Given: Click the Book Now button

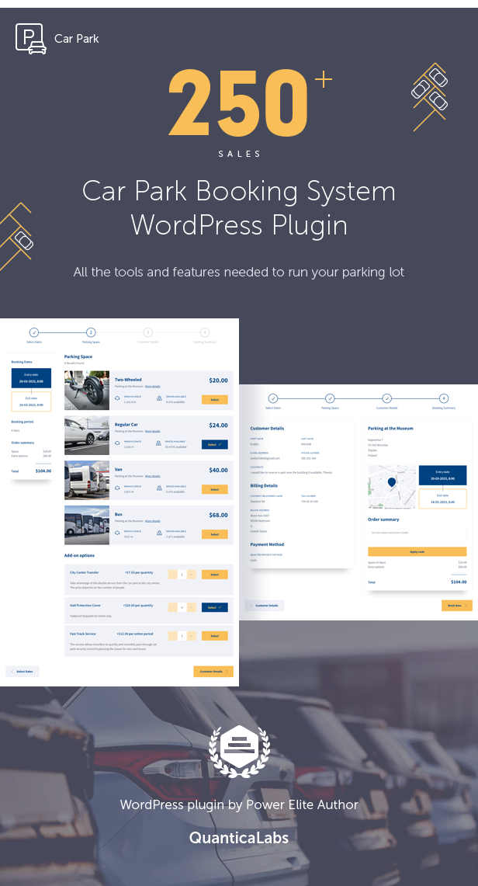Looking at the screenshot, I should point(456,605).
